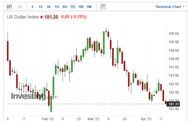The height and width of the screenshot is (123, 188).
Task: Click the 102.00 price axis label
Action: [174, 92]
